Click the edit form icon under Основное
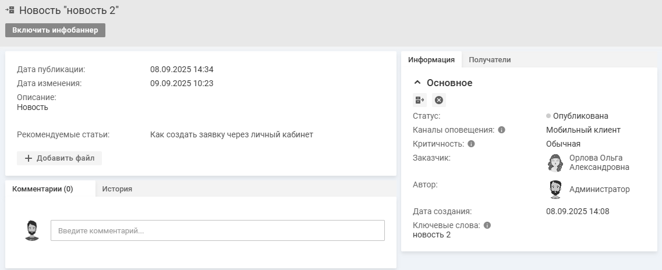662x270 pixels. (420, 100)
